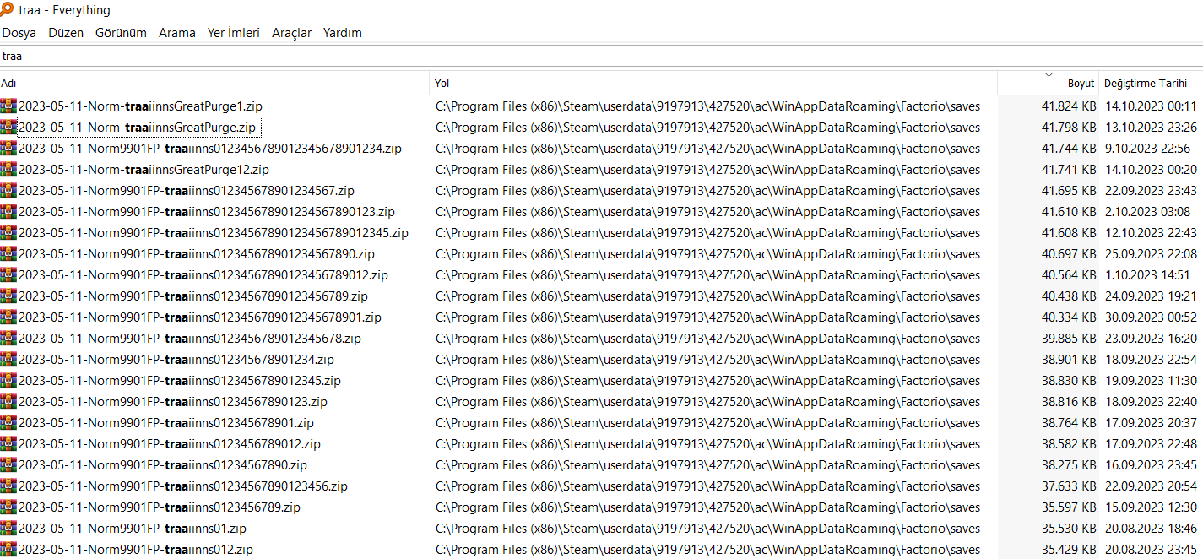The image size is (1203, 559).
Task: Click the date 13.10.2023 23:26
Action: click(x=1151, y=128)
